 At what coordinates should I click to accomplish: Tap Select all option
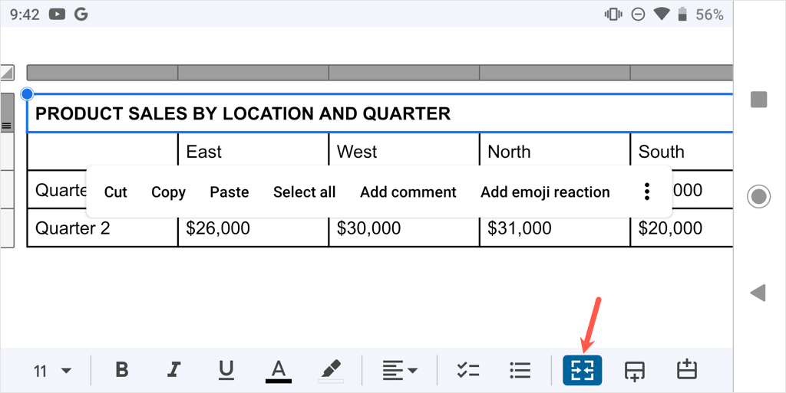tap(304, 192)
